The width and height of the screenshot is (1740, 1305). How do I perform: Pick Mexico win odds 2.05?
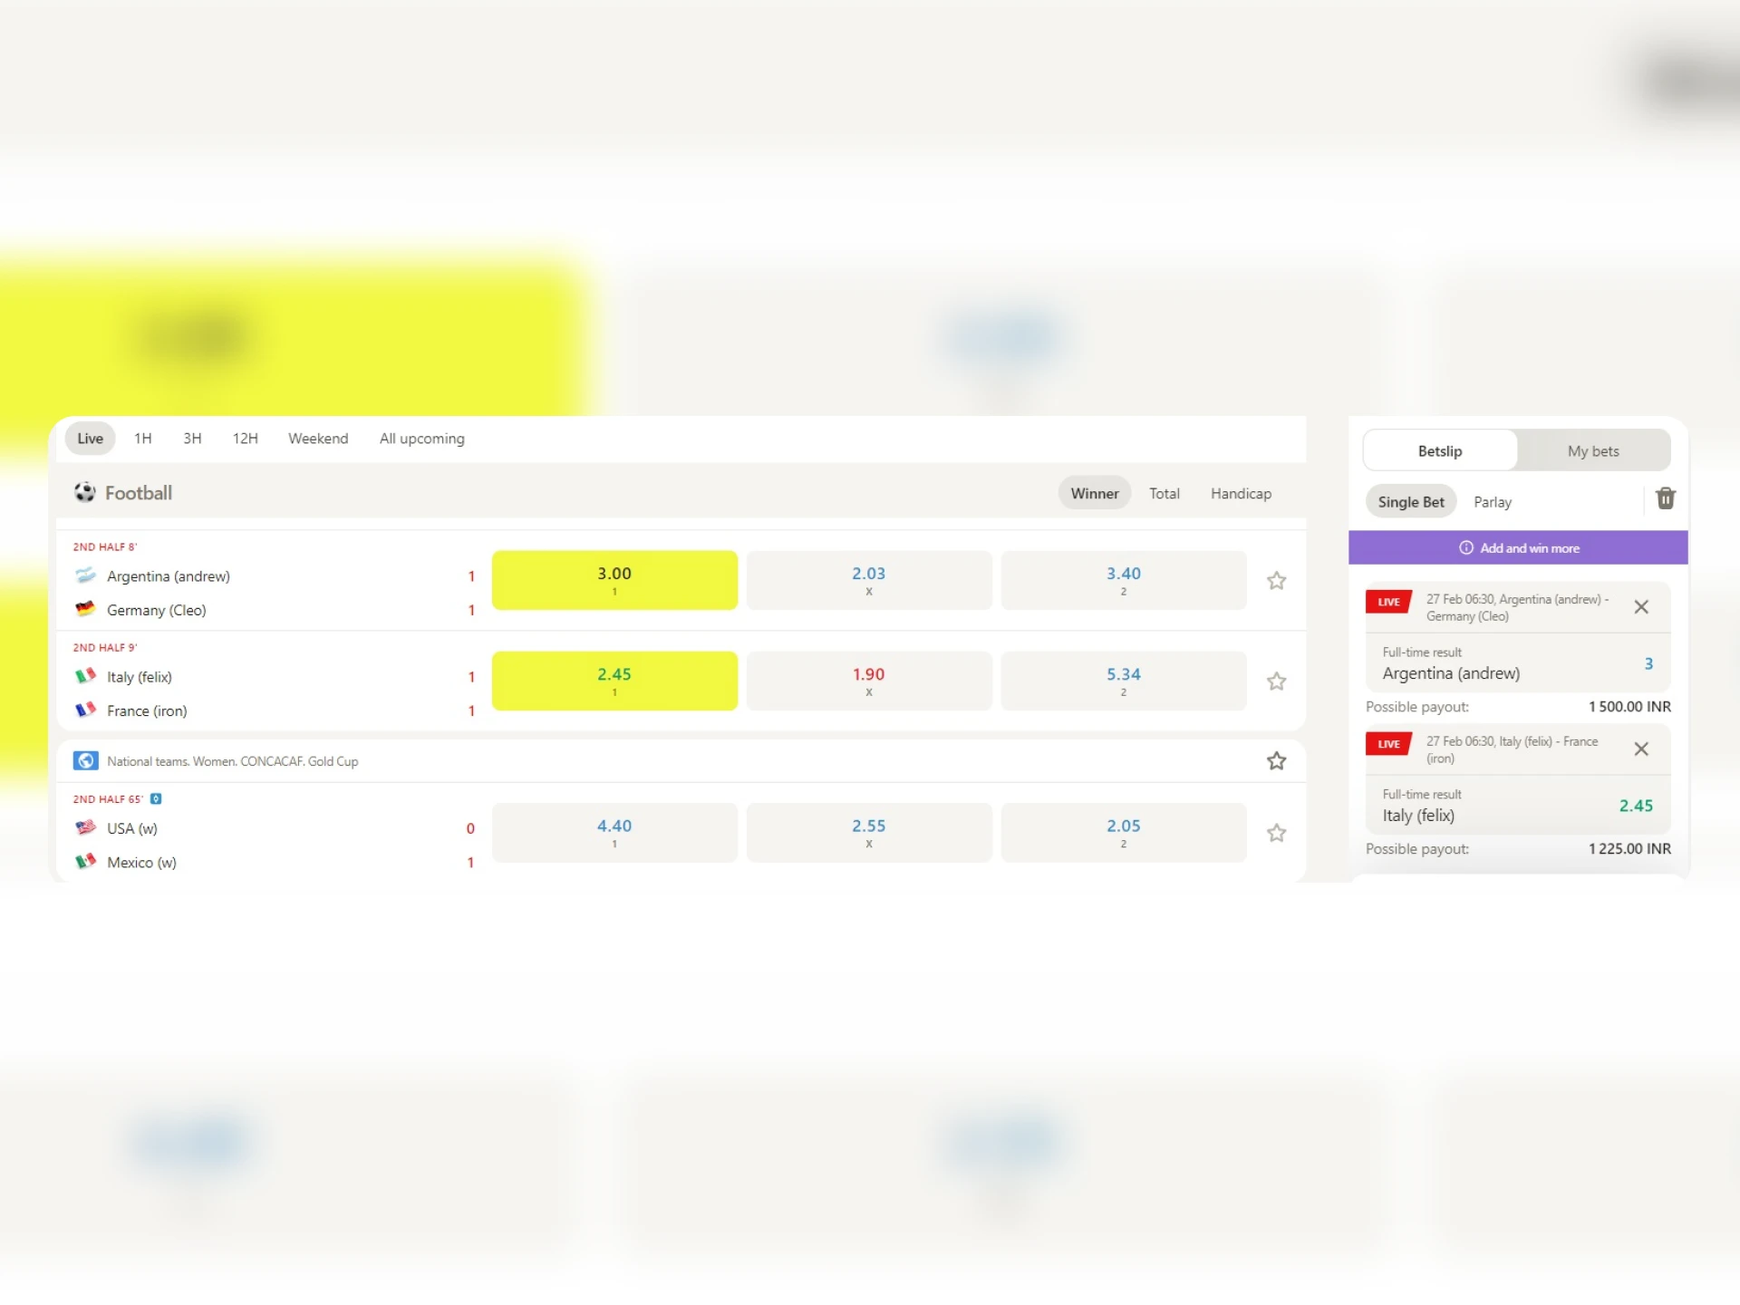(1123, 833)
